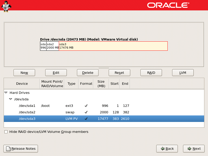Select the sda3 17476 MB block in drive diagram
The height and width of the screenshot is (156, 208).
pos(113,46)
